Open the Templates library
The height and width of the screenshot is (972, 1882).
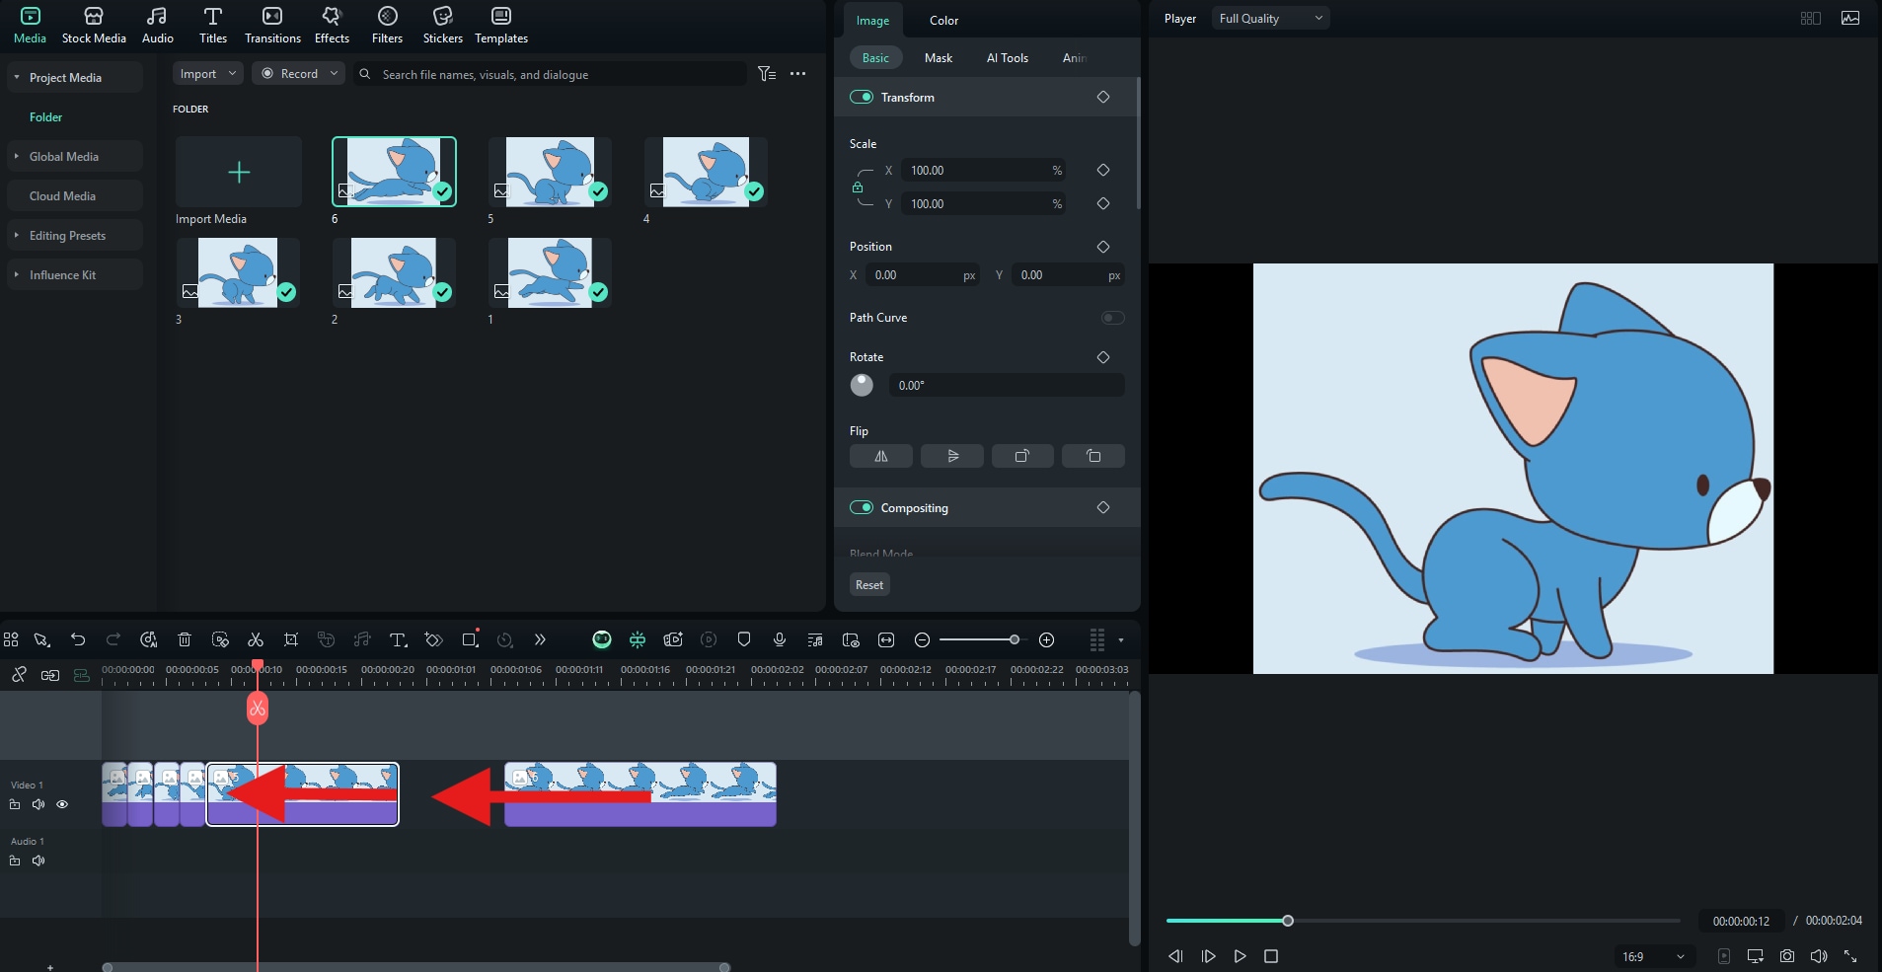click(501, 26)
